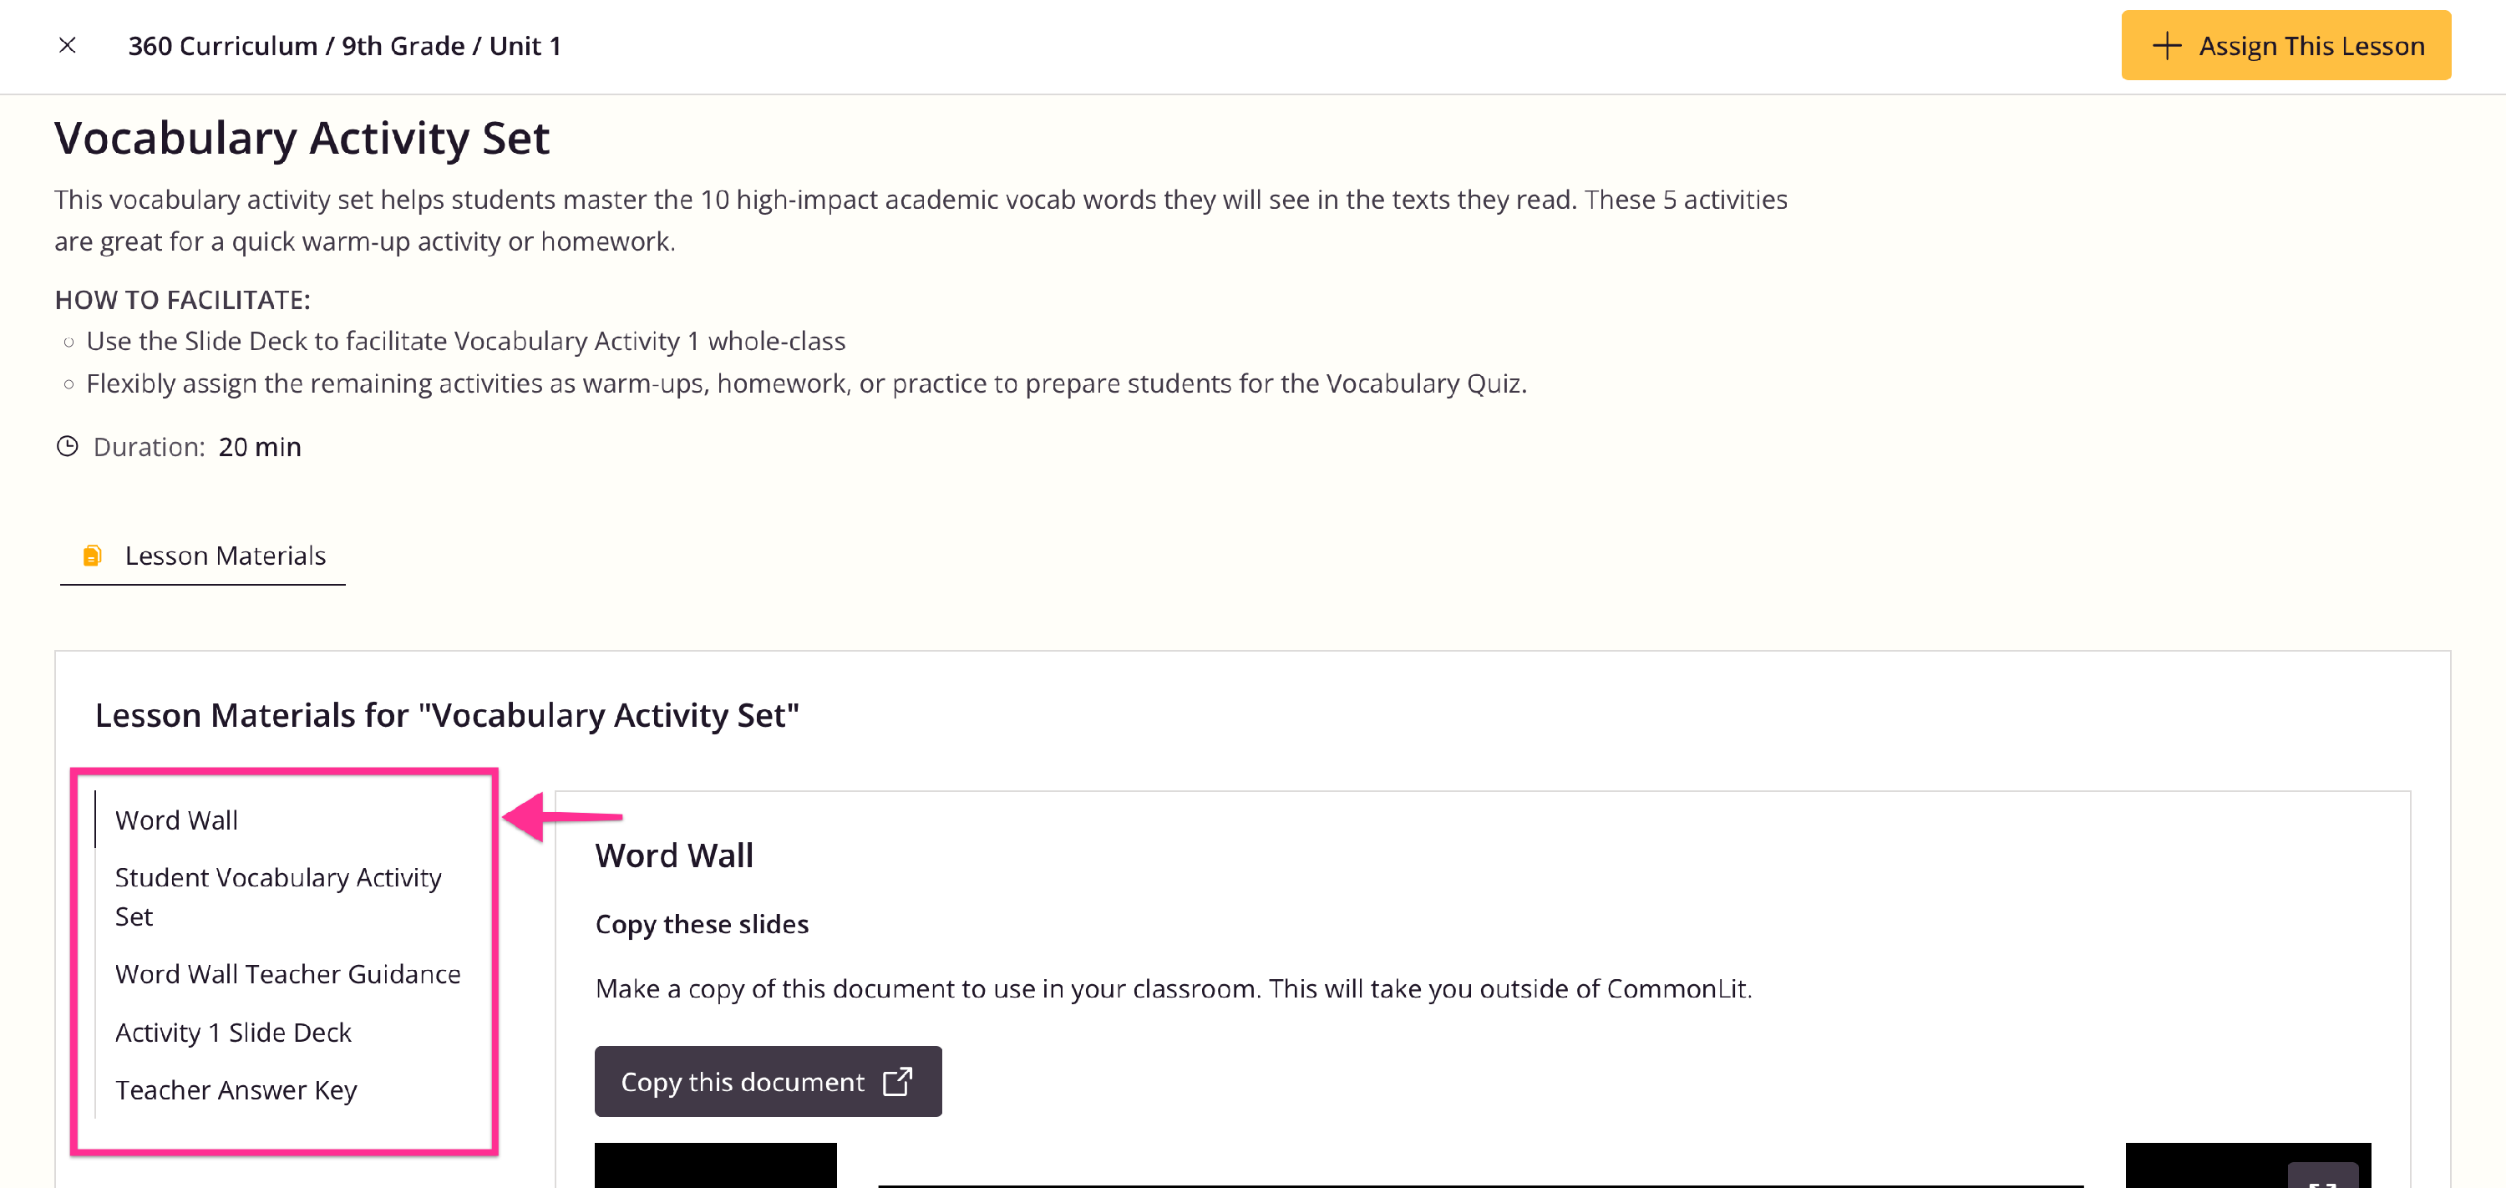This screenshot has height=1188, width=2506.
Task: Click the external link icon on Copy button
Action: [897, 1081]
